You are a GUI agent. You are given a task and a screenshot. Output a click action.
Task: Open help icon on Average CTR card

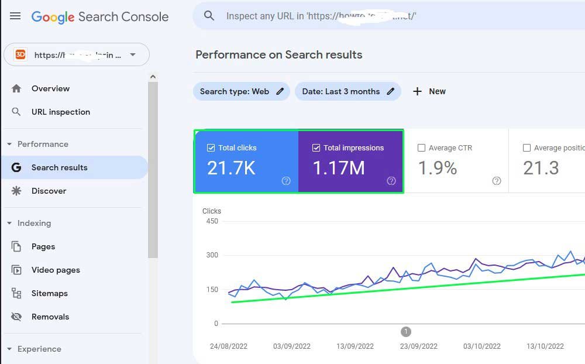click(496, 181)
